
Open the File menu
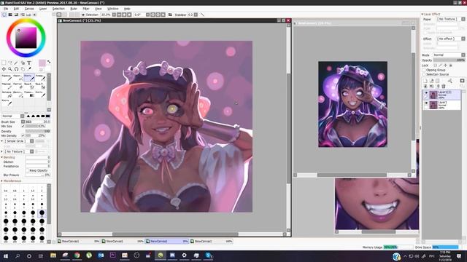[x=6, y=9]
